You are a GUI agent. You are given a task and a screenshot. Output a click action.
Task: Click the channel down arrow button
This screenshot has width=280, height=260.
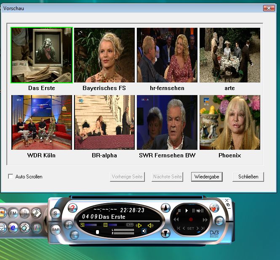(165, 233)
